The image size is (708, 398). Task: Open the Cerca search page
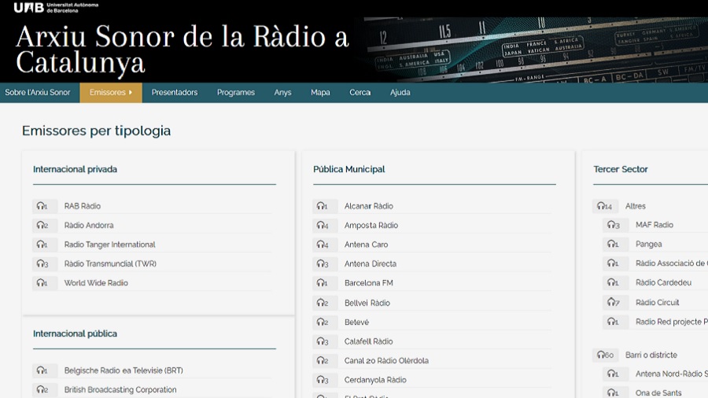tap(360, 93)
